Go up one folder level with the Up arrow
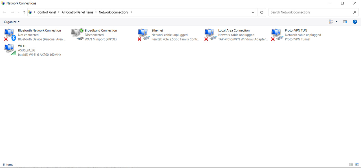 click(24, 12)
